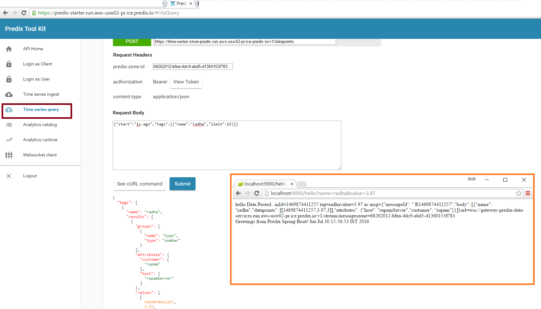This screenshot has width=541, height=309.
Task: Open Time series ingest menu item
Action: click(41, 94)
